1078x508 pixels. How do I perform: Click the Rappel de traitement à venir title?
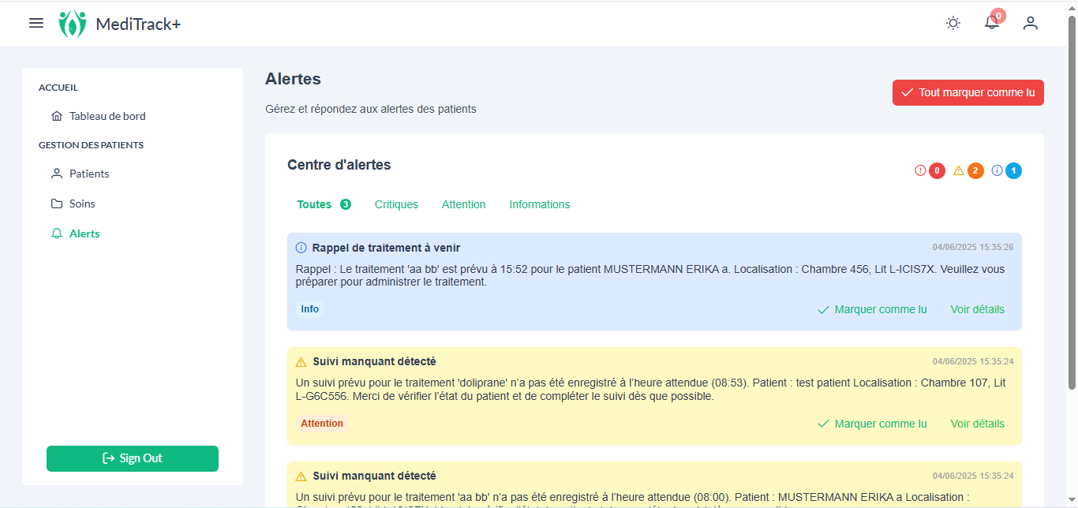tap(386, 248)
